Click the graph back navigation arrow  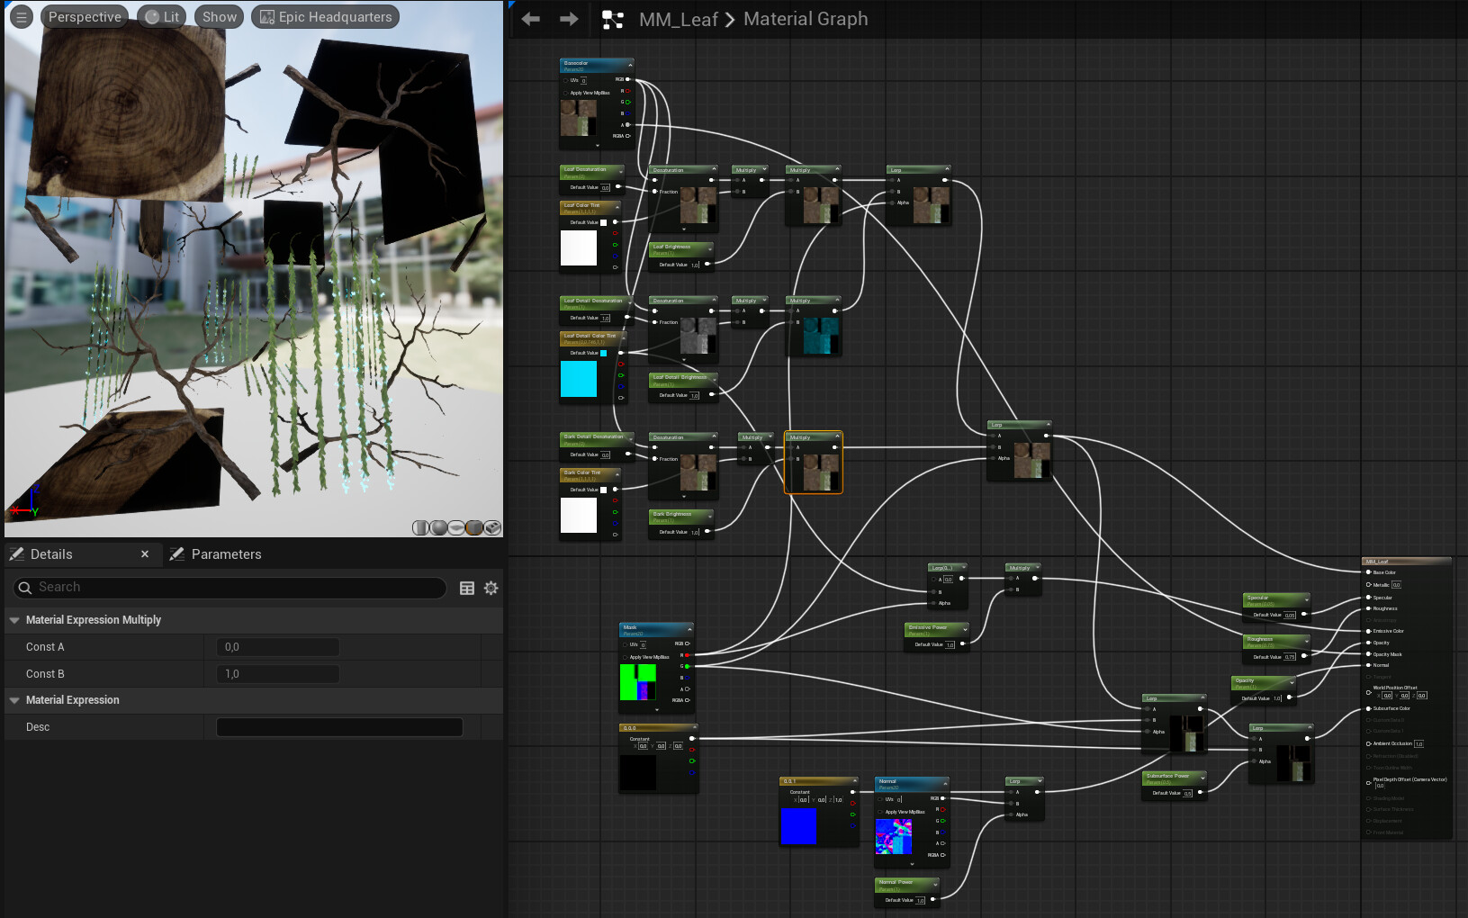pyautogui.click(x=530, y=19)
